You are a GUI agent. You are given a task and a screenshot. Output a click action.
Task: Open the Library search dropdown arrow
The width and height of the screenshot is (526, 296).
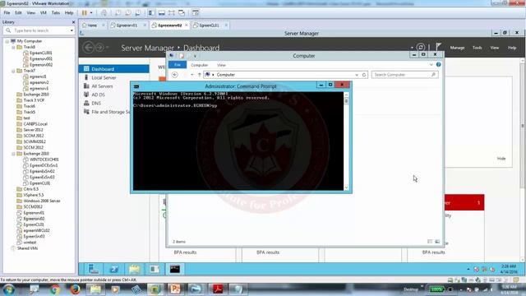(x=72, y=30)
